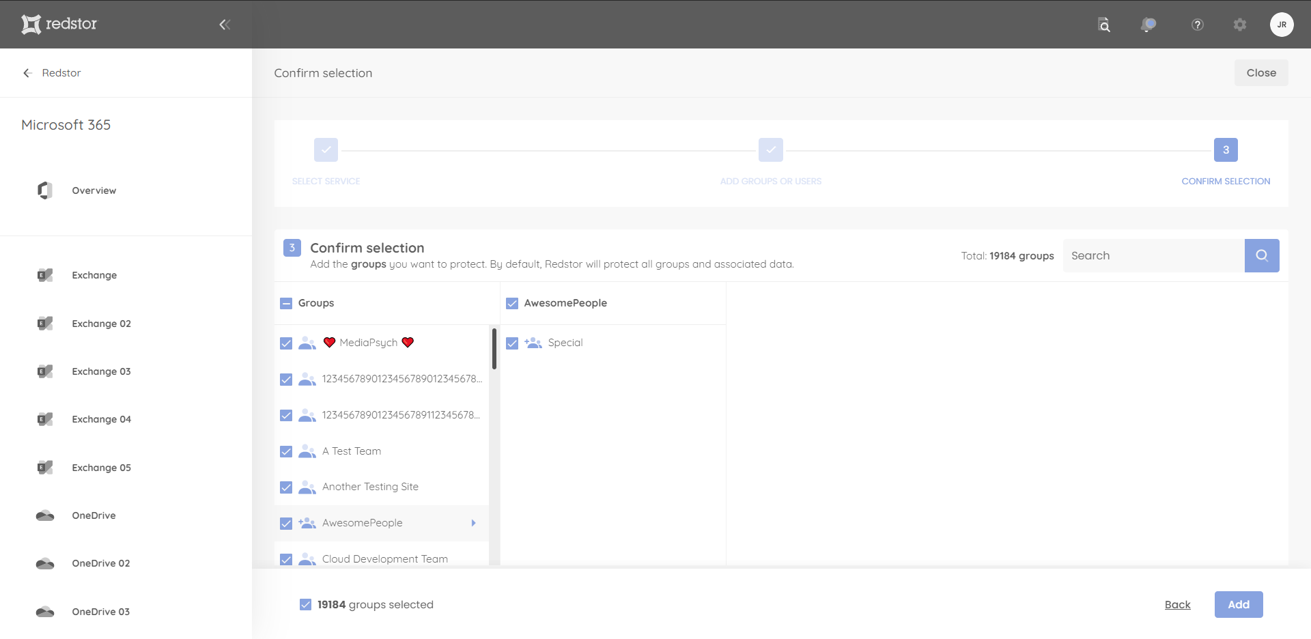Focus the Search input field
This screenshot has height=639, width=1311.
point(1154,255)
